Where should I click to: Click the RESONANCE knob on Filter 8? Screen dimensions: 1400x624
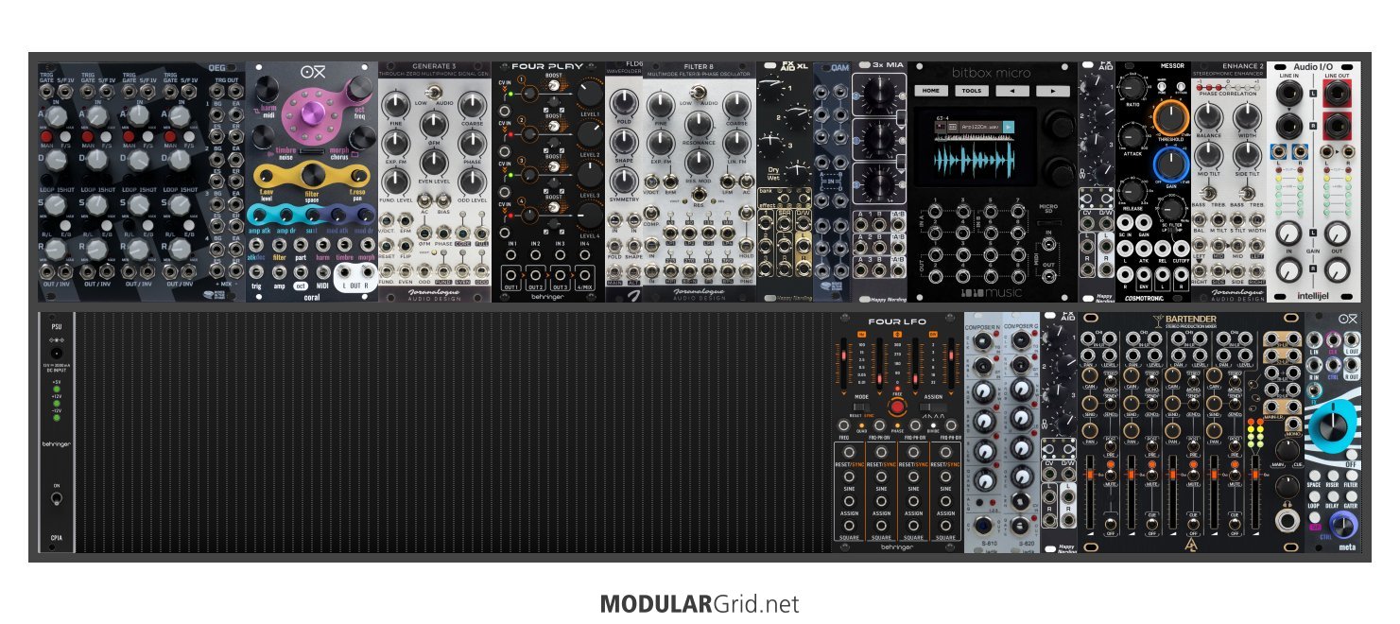click(698, 124)
